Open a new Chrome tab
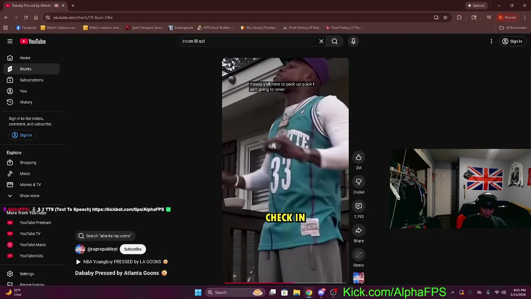Screen dimensions: 531x299 [x=73, y=6]
